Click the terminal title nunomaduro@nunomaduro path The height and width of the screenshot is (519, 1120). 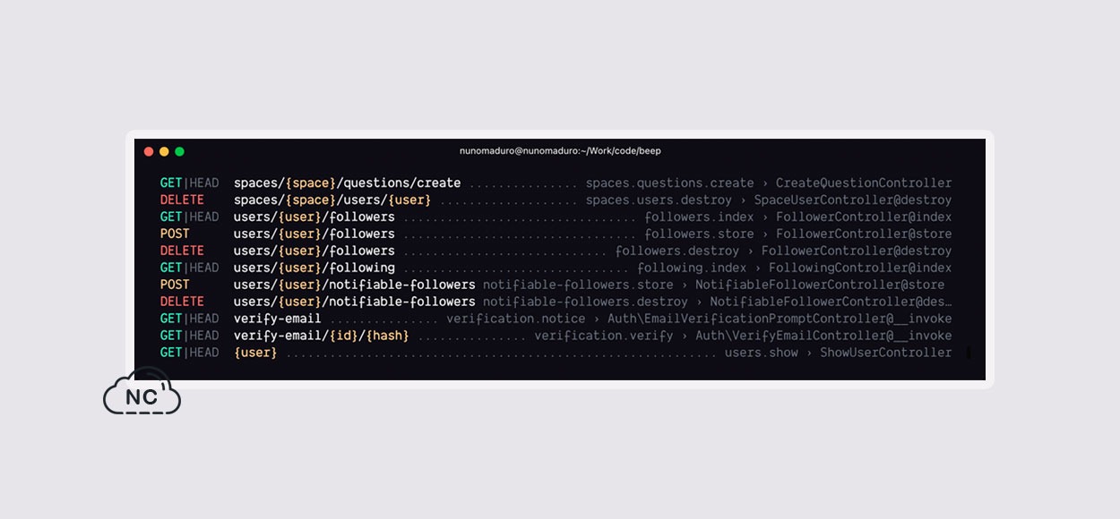pyautogui.click(x=560, y=151)
